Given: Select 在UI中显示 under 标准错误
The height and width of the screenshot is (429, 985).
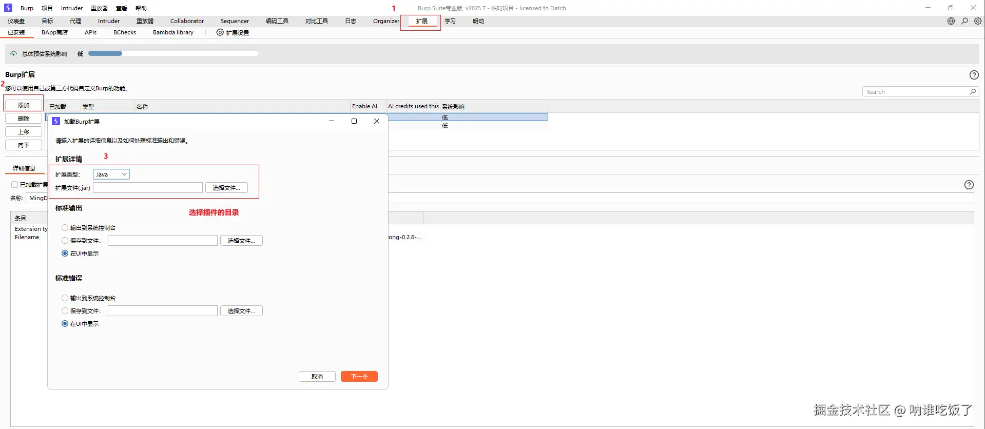Looking at the screenshot, I should [65, 323].
